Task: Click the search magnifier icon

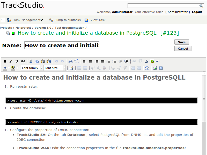Action: [201, 6]
